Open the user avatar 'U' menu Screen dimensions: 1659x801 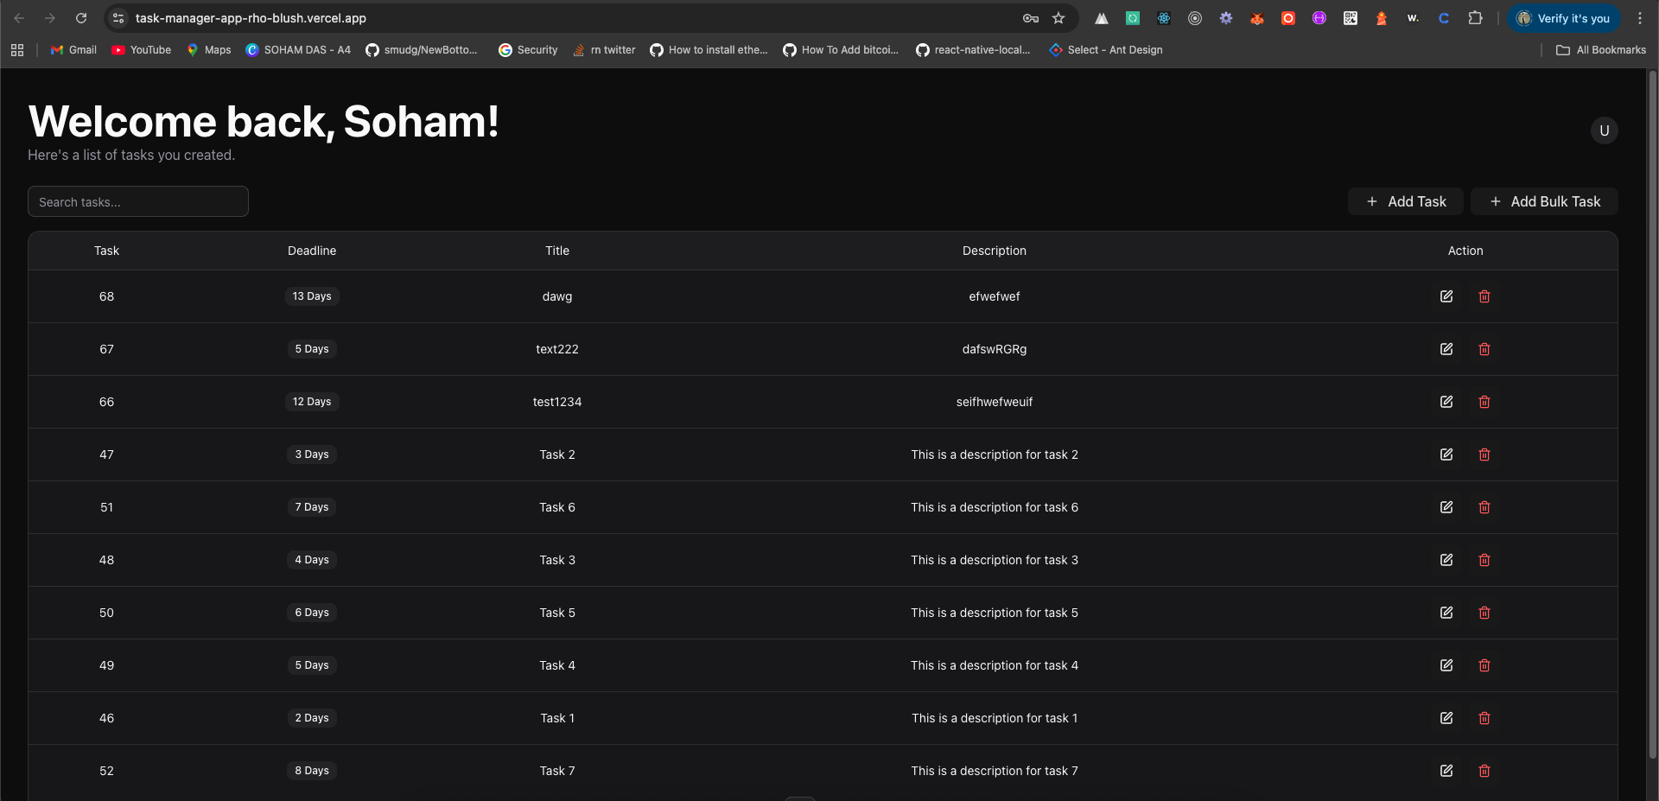pyautogui.click(x=1605, y=130)
